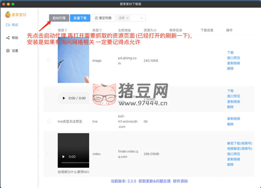
Task: Click the 帮助 share icon in sidebar
Action: [8, 38]
